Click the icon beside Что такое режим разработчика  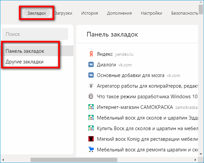point(91,97)
